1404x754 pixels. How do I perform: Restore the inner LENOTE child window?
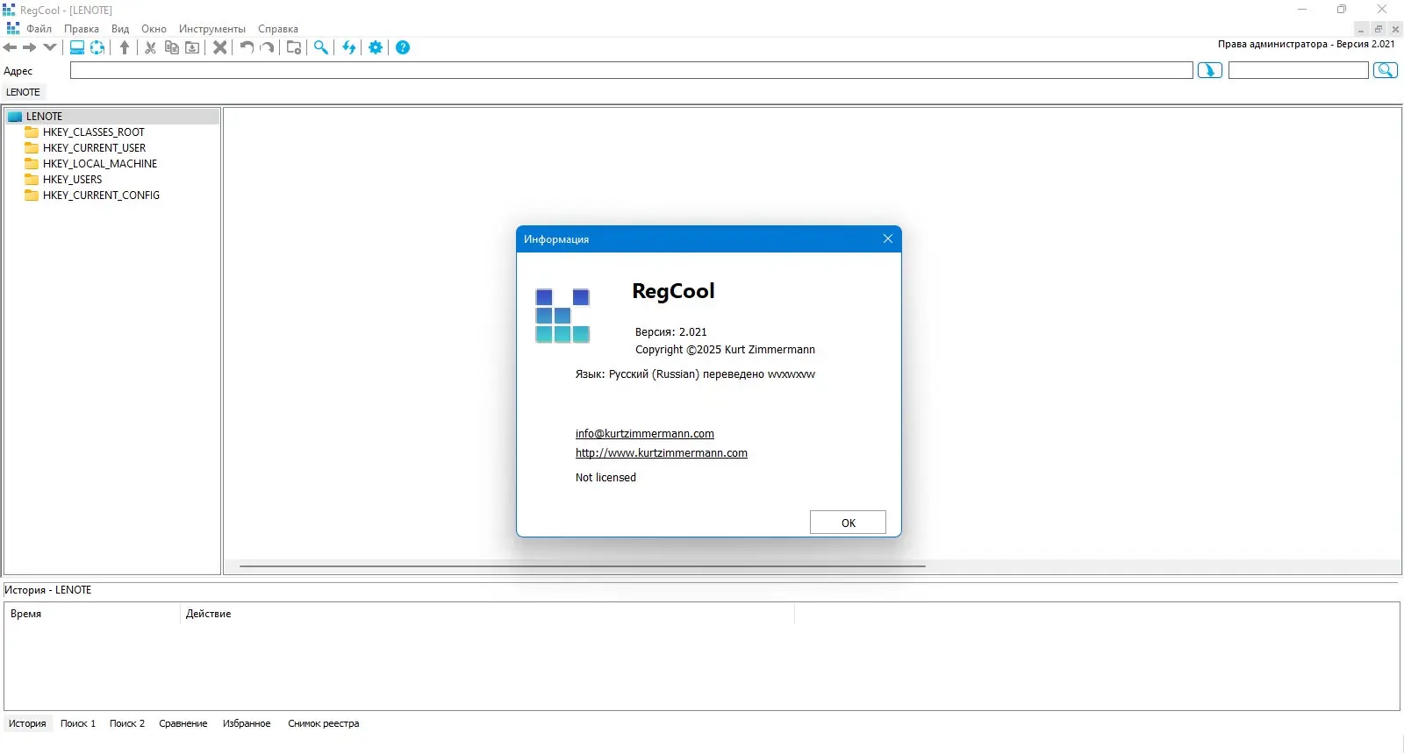pyautogui.click(x=1379, y=29)
